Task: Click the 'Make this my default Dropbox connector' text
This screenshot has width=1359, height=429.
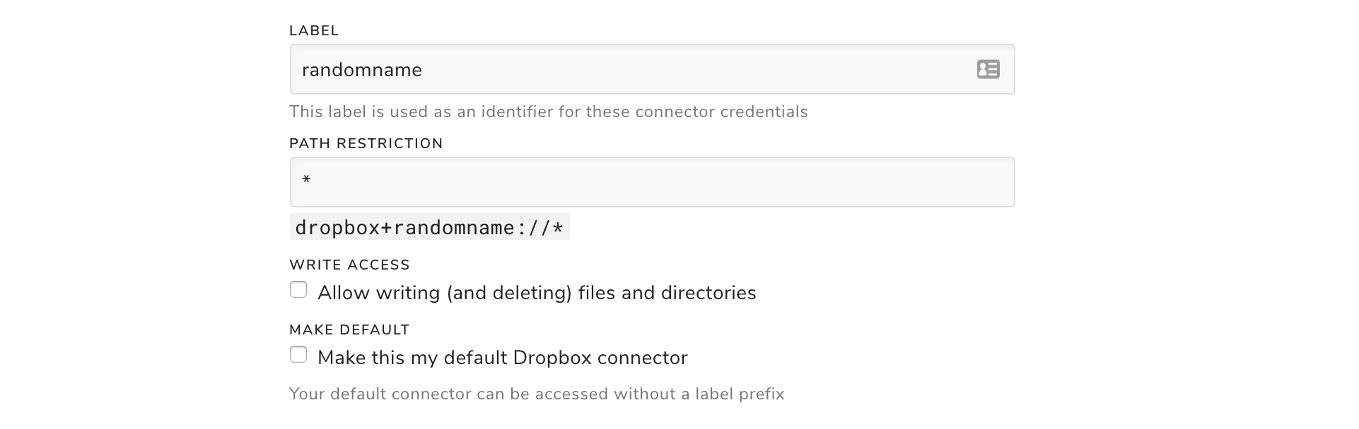Action: coord(503,358)
